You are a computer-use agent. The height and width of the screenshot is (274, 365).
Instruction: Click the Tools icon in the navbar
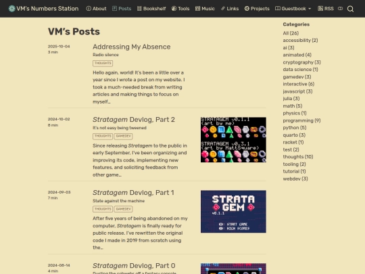point(174,9)
